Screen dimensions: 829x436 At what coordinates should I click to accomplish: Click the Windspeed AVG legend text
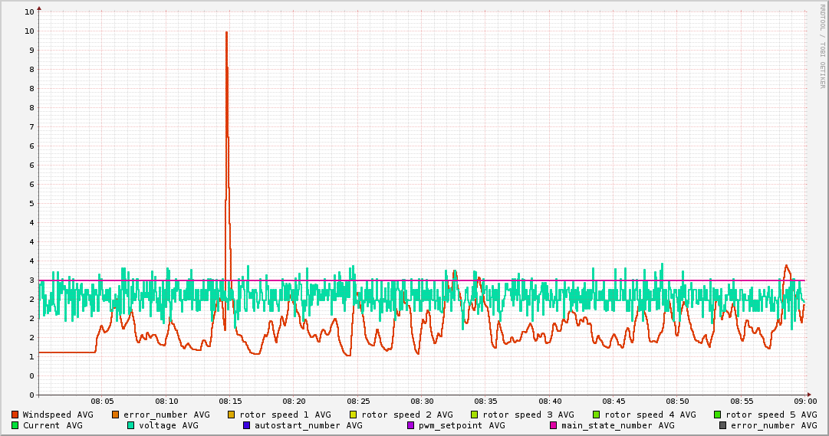(58, 415)
